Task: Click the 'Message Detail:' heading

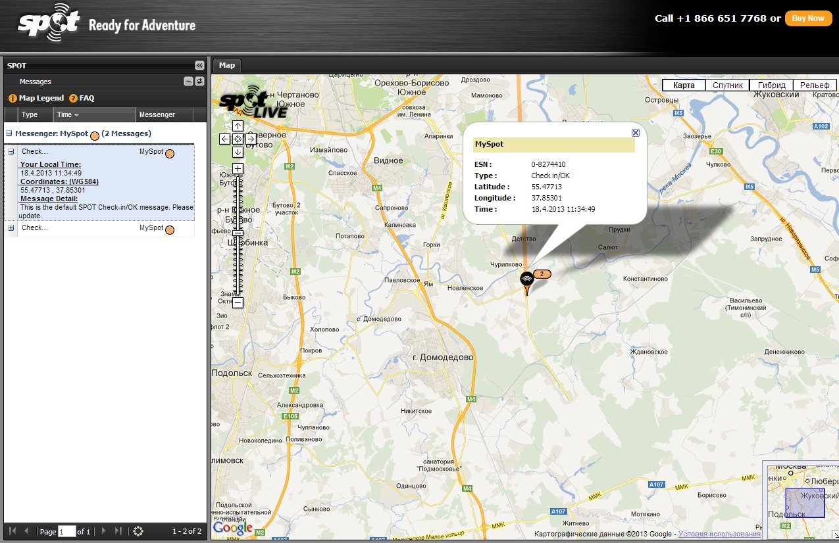Action: 49,199
